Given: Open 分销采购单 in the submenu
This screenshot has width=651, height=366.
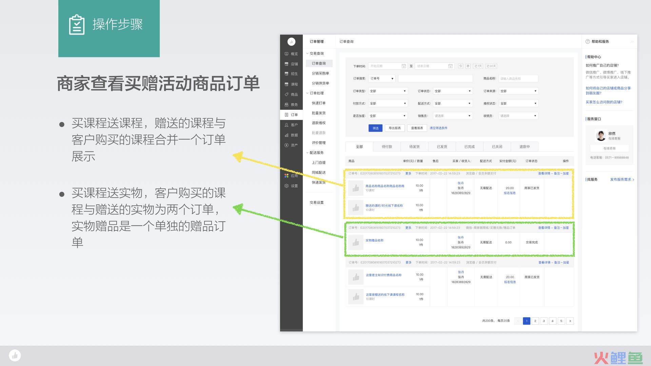Looking at the screenshot, I should [320, 74].
